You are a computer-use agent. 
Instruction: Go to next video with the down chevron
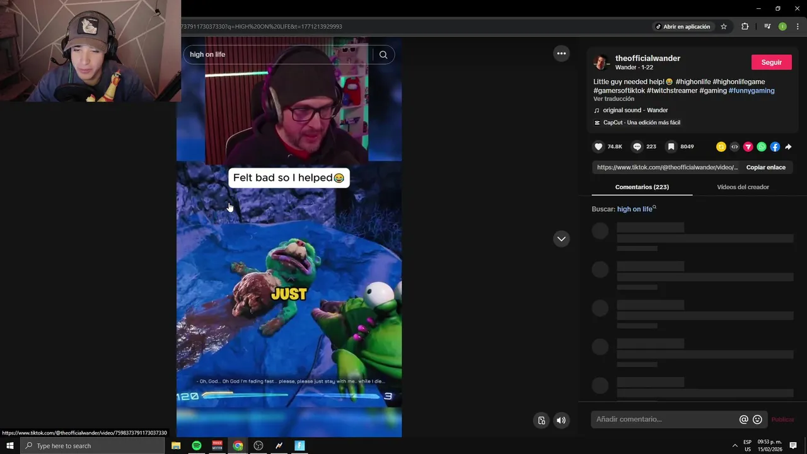coord(561,239)
